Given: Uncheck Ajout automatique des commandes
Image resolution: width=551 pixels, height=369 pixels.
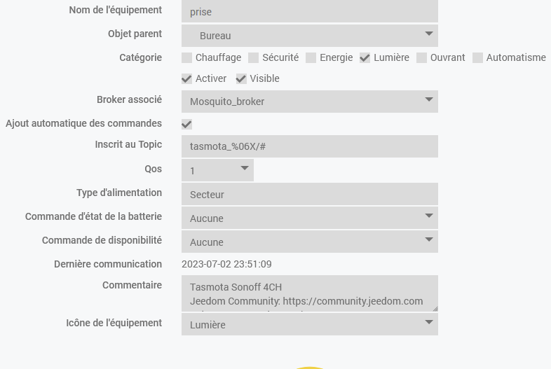Looking at the screenshot, I should coord(187,124).
